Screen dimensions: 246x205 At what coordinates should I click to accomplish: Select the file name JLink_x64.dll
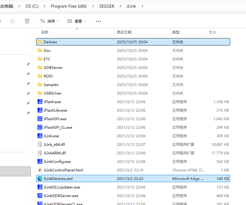[x=54, y=144]
